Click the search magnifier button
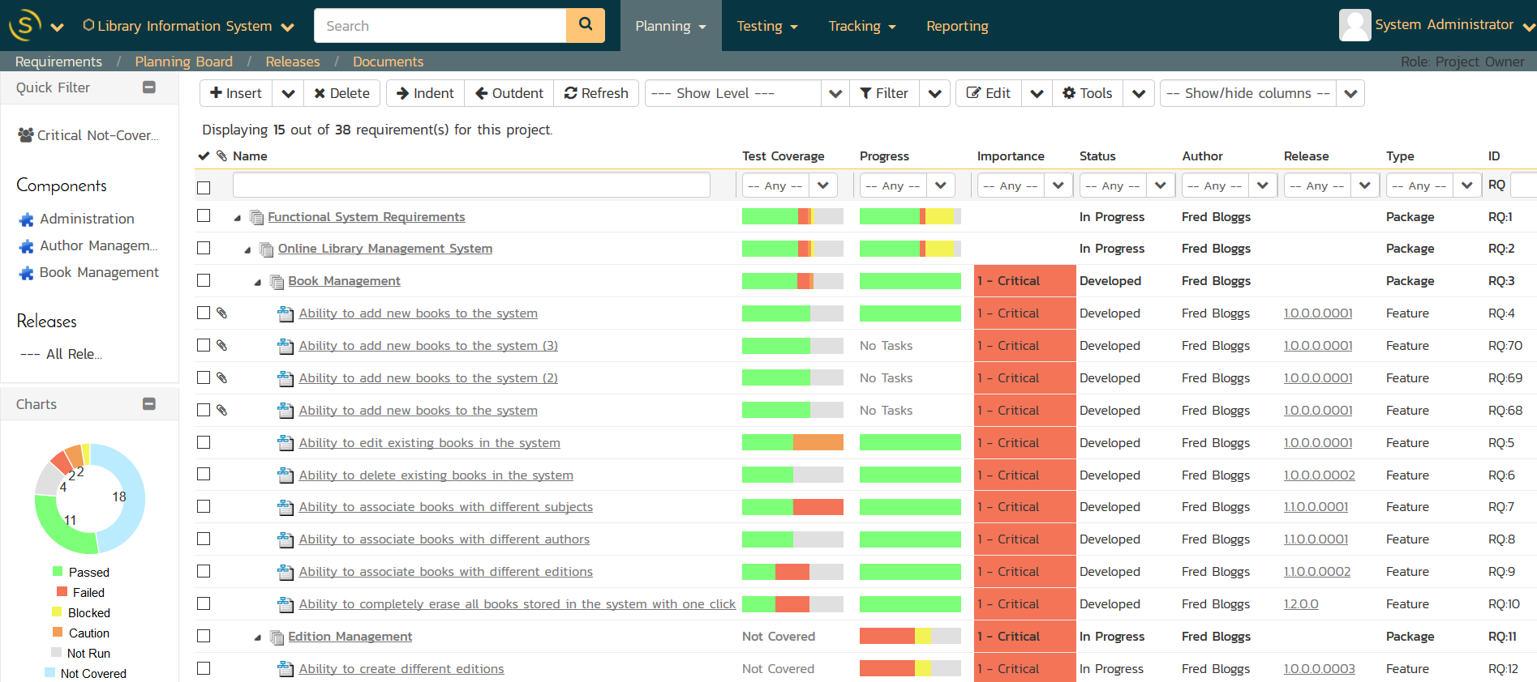1537x682 pixels. click(585, 25)
